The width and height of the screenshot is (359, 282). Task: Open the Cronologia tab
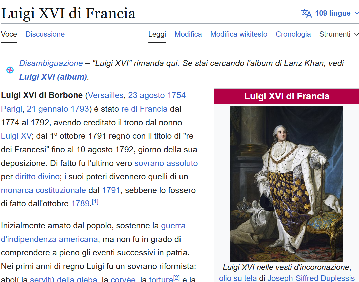tap(293, 34)
